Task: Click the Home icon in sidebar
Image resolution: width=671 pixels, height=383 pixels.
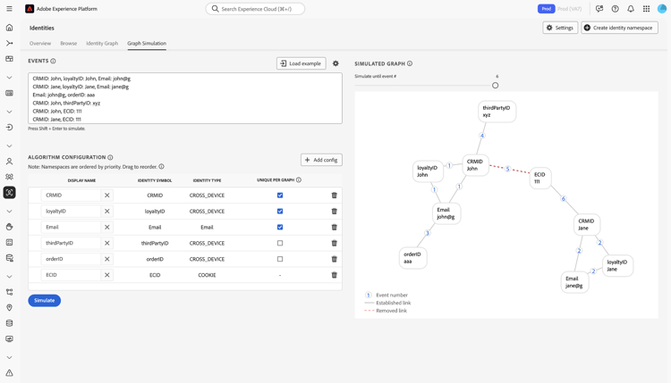Action: [10, 28]
